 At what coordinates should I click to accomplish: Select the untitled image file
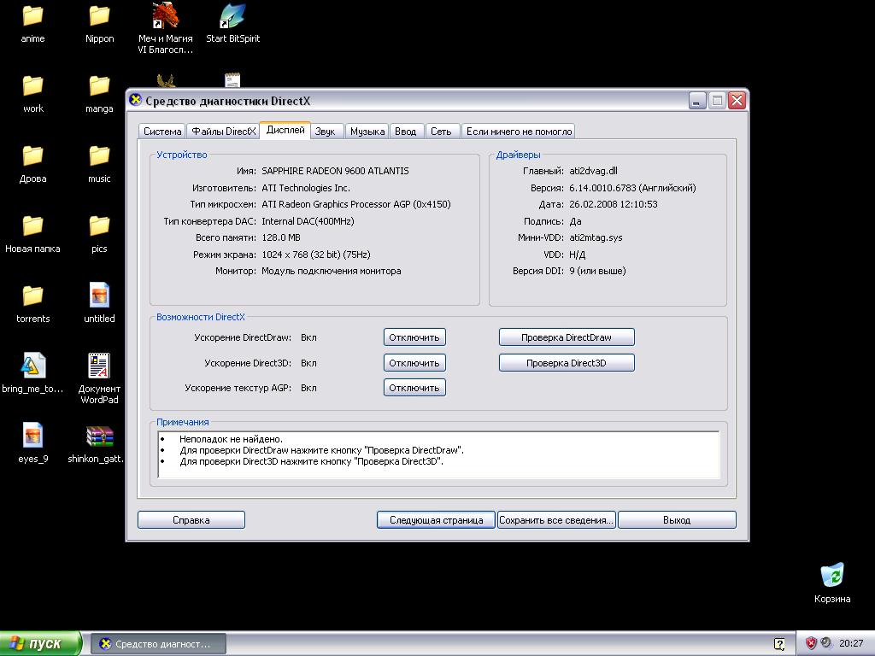pos(99,305)
